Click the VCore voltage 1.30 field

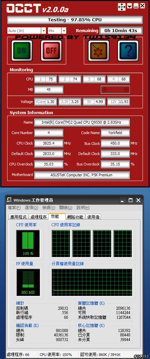pos(46,102)
